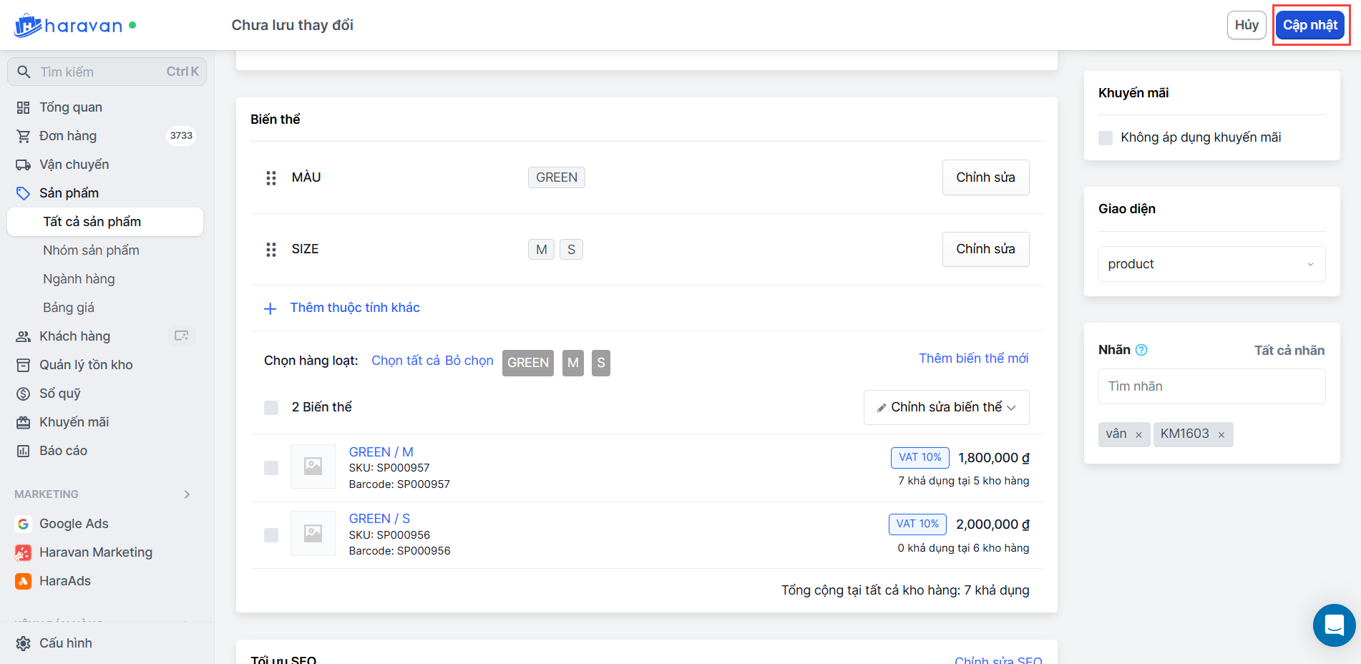Click the Tìm nhãn input field

pos(1211,386)
